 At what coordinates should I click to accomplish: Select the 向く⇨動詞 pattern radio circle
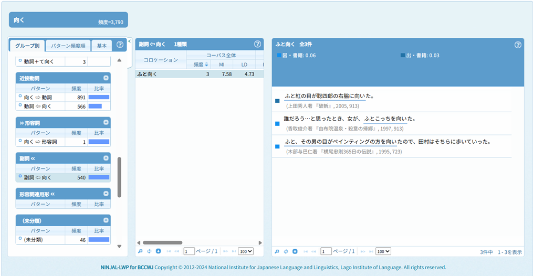point(20,97)
